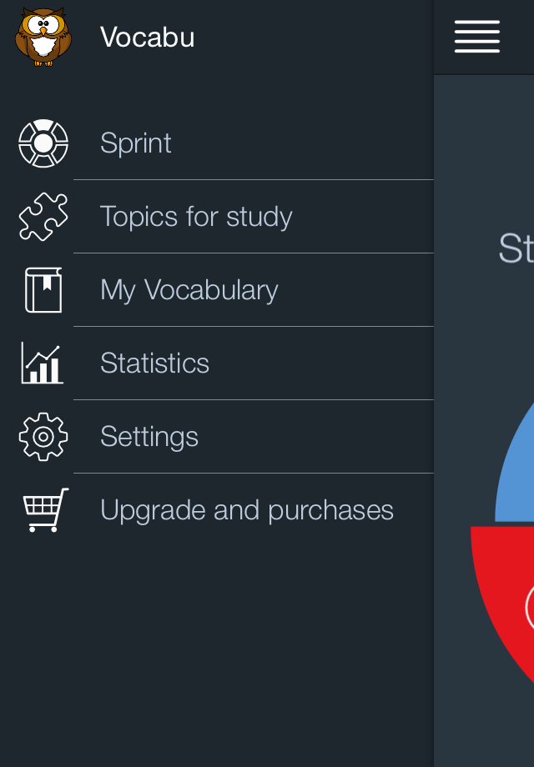
Task: Open the My Vocabulary section
Action: (x=189, y=289)
